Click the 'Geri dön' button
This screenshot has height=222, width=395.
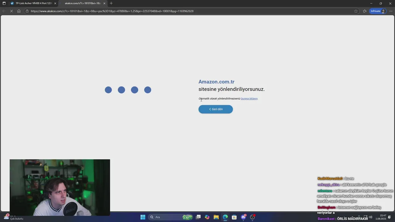[216, 109]
